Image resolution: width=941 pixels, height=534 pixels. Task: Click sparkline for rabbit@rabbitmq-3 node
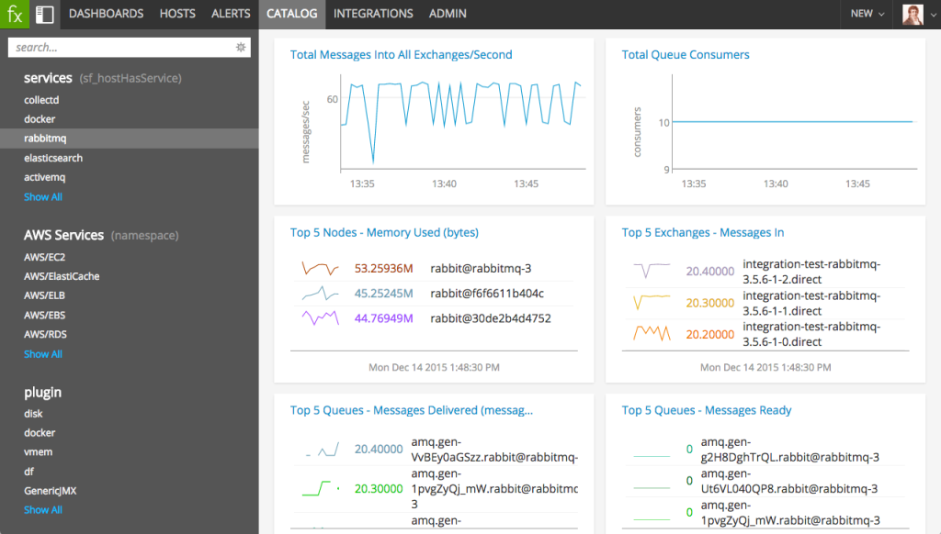pyautogui.click(x=321, y=269)
